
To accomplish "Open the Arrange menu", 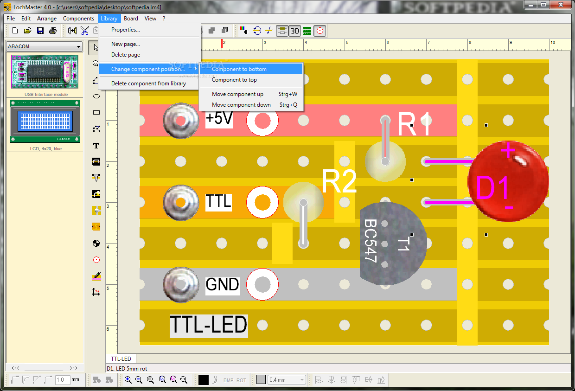I will coord(47,19).
